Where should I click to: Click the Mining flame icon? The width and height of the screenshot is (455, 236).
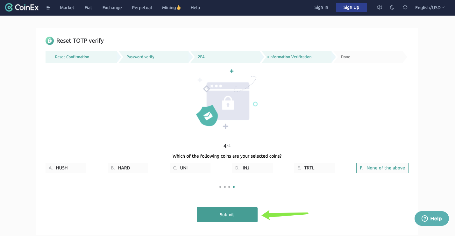pyautogui.click(x=179, y=7)
